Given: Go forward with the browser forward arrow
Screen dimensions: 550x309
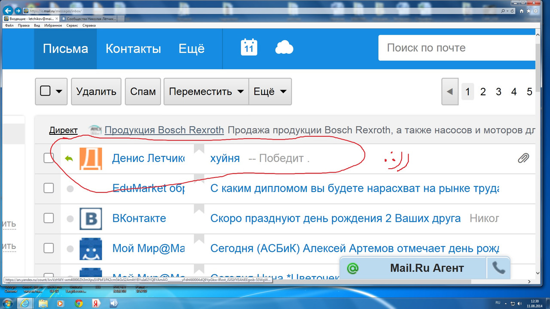Looking at the screenshot, I should click(18, 10).
